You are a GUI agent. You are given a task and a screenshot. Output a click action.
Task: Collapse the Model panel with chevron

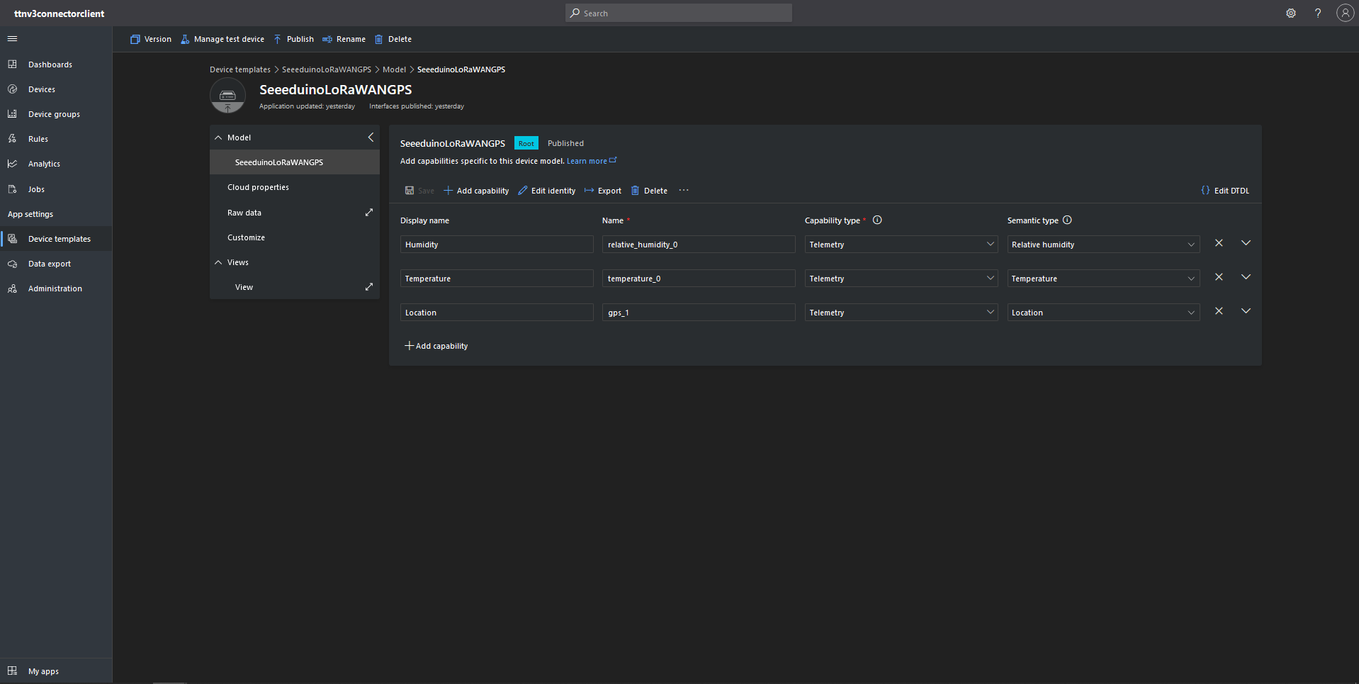click(x=371, y=138)
